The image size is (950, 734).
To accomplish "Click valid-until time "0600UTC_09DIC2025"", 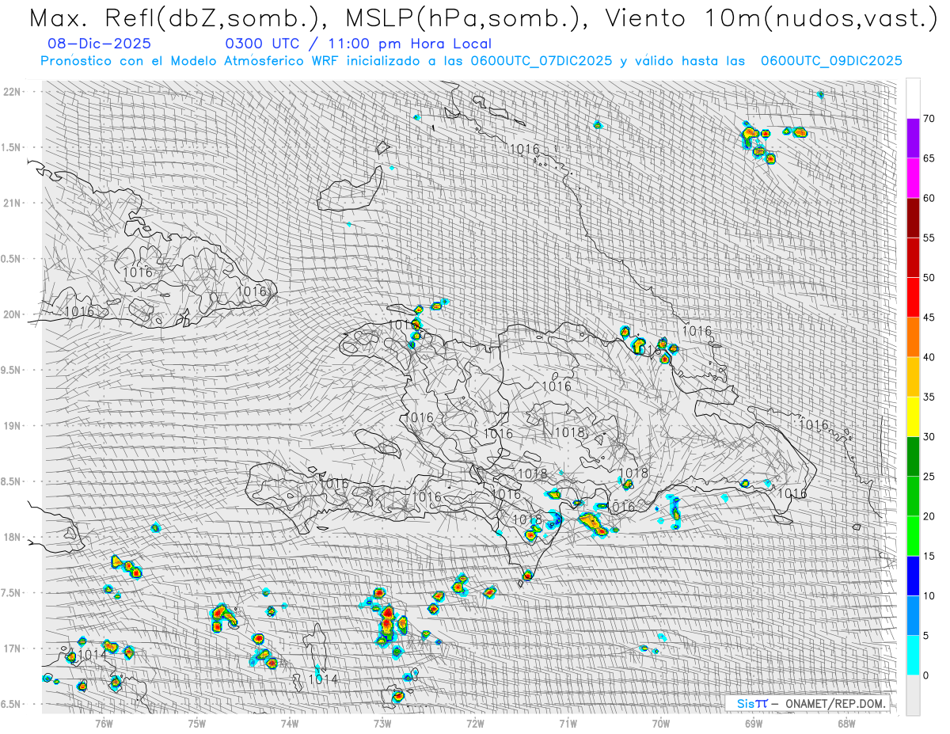I will click(x=831, y=60).
